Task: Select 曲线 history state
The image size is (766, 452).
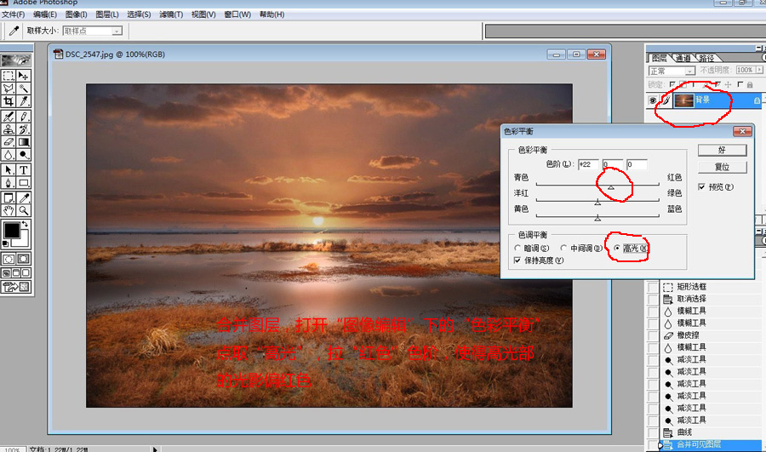Action: click(685, 432)
